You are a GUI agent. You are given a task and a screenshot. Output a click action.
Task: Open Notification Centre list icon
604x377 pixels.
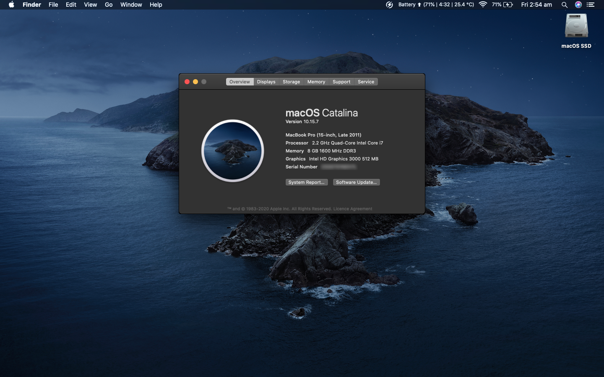coord(591,5)
